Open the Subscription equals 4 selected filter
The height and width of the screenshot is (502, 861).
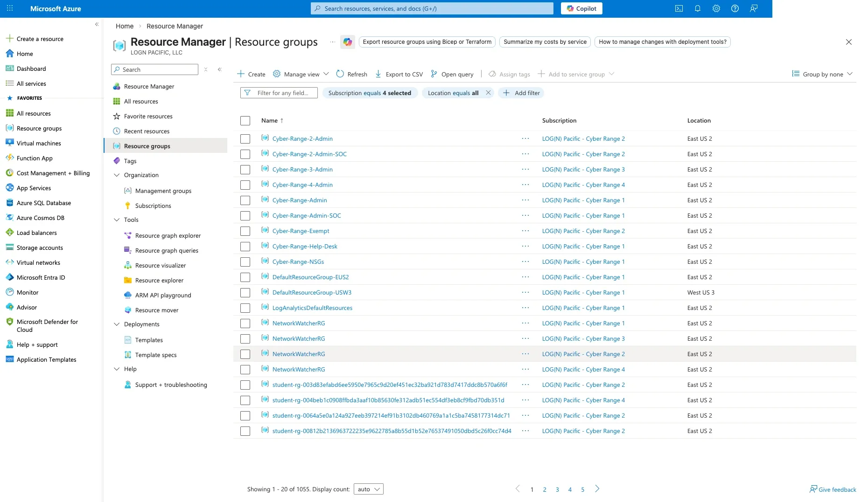tap(370, 93)
